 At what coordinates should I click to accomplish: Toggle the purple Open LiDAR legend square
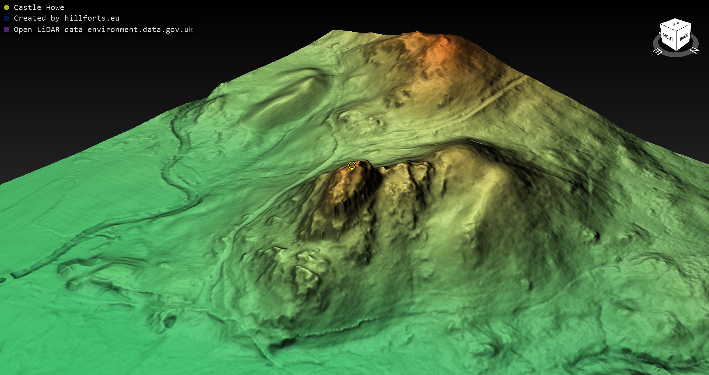click(x=6, y=29)
